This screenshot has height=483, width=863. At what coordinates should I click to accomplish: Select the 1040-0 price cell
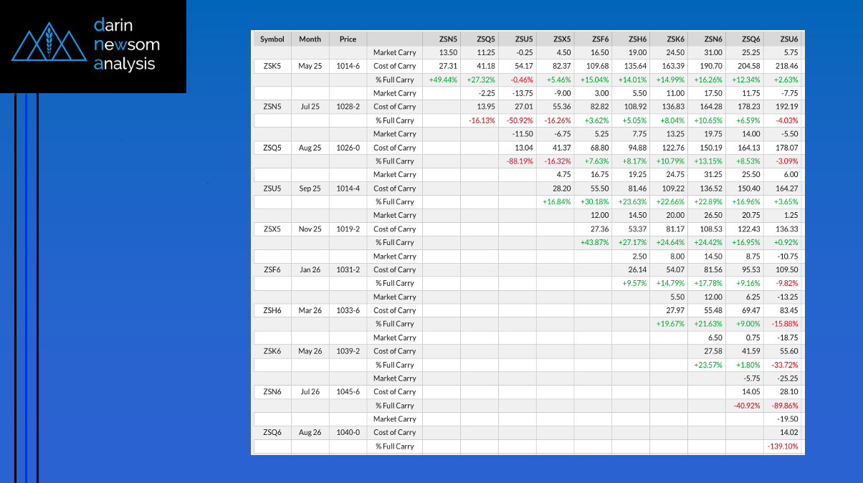[348, 433]
